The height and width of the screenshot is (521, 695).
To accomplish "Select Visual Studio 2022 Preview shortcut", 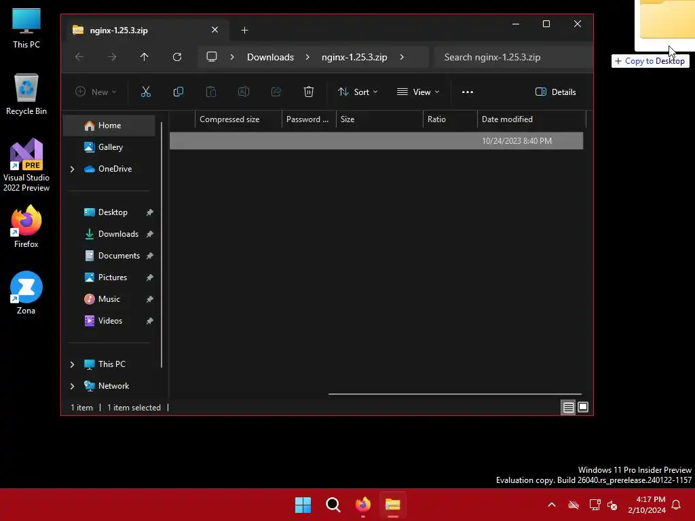I will point(26,165).
